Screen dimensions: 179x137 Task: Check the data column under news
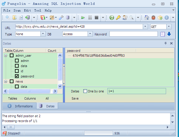pos(17,87)
